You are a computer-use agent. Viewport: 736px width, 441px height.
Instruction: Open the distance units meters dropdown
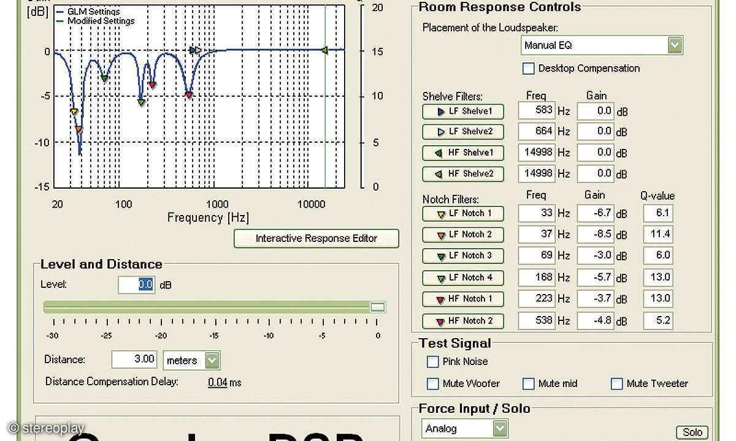tap(191, 360)
